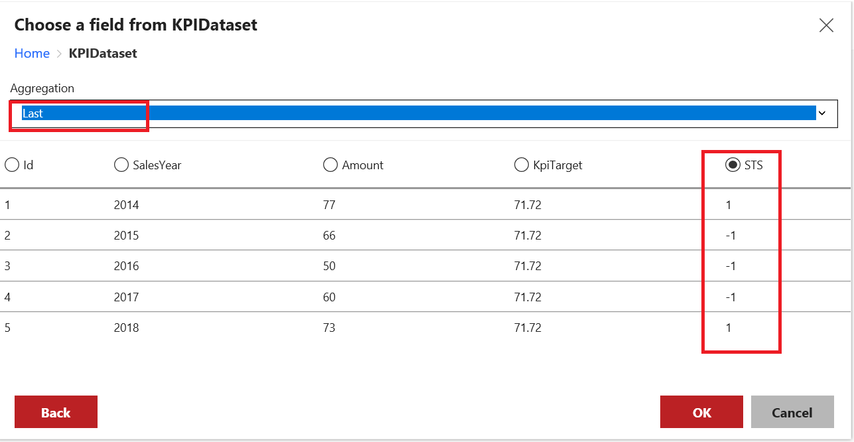Click the 2018 SalesYear cell

tap(126, 328)
